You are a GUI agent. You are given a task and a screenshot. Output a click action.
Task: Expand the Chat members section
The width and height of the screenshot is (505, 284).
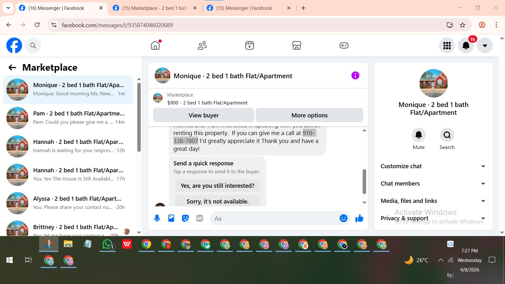tap(433, 183)
